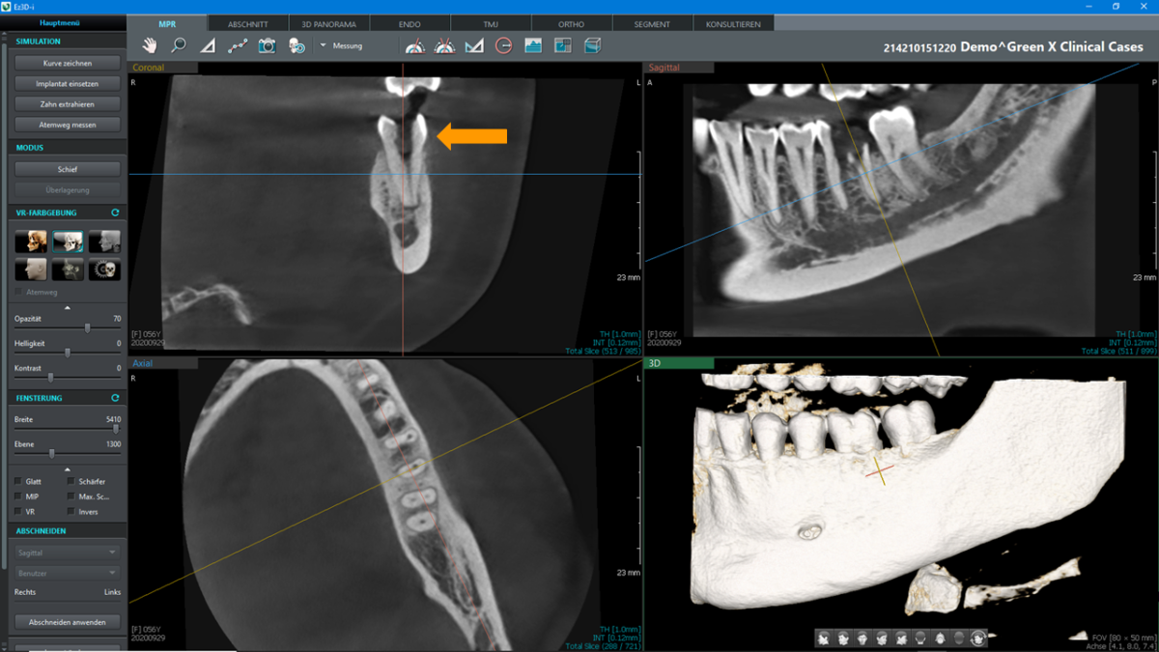Click the skull with eye icon
The height and width of the screenshot is (652, 1159).
click(297, 45)
